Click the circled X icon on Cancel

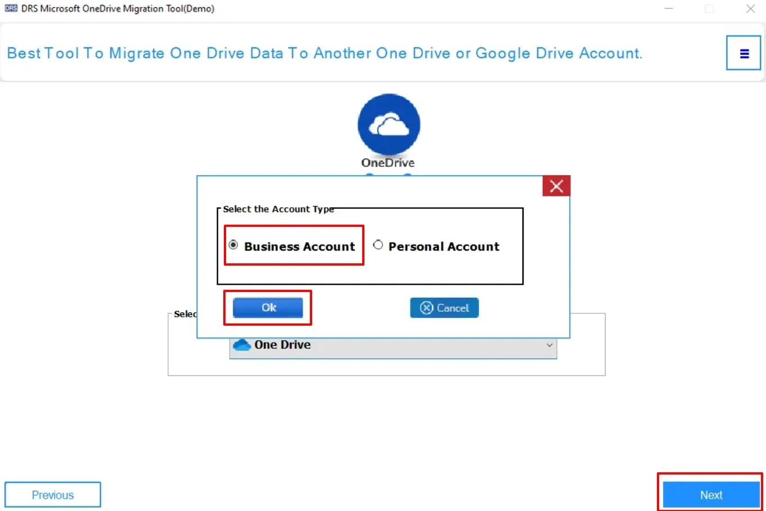pyautogui.click(x=427, y=308)
